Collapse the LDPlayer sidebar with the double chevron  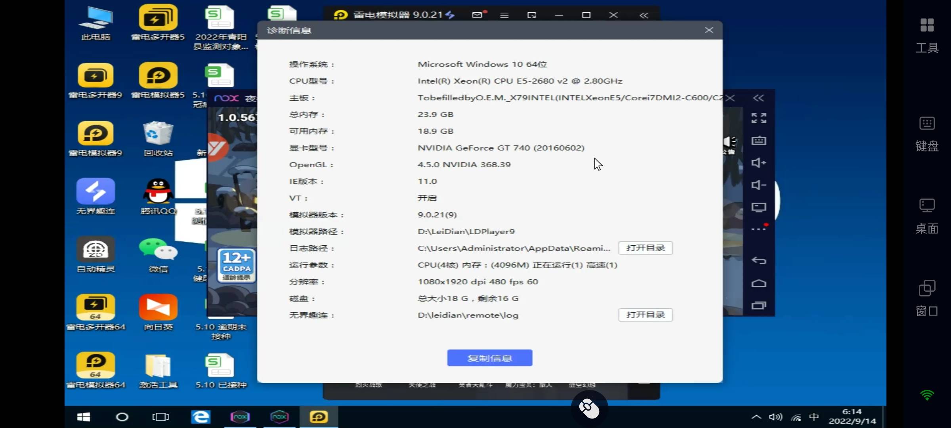coord(644,15)
